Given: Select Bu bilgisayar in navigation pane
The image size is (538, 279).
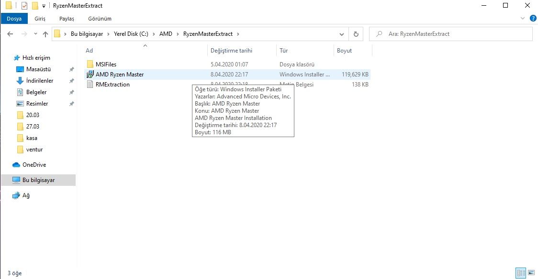Looking at the screenshot, I should [x=38, y=180].
